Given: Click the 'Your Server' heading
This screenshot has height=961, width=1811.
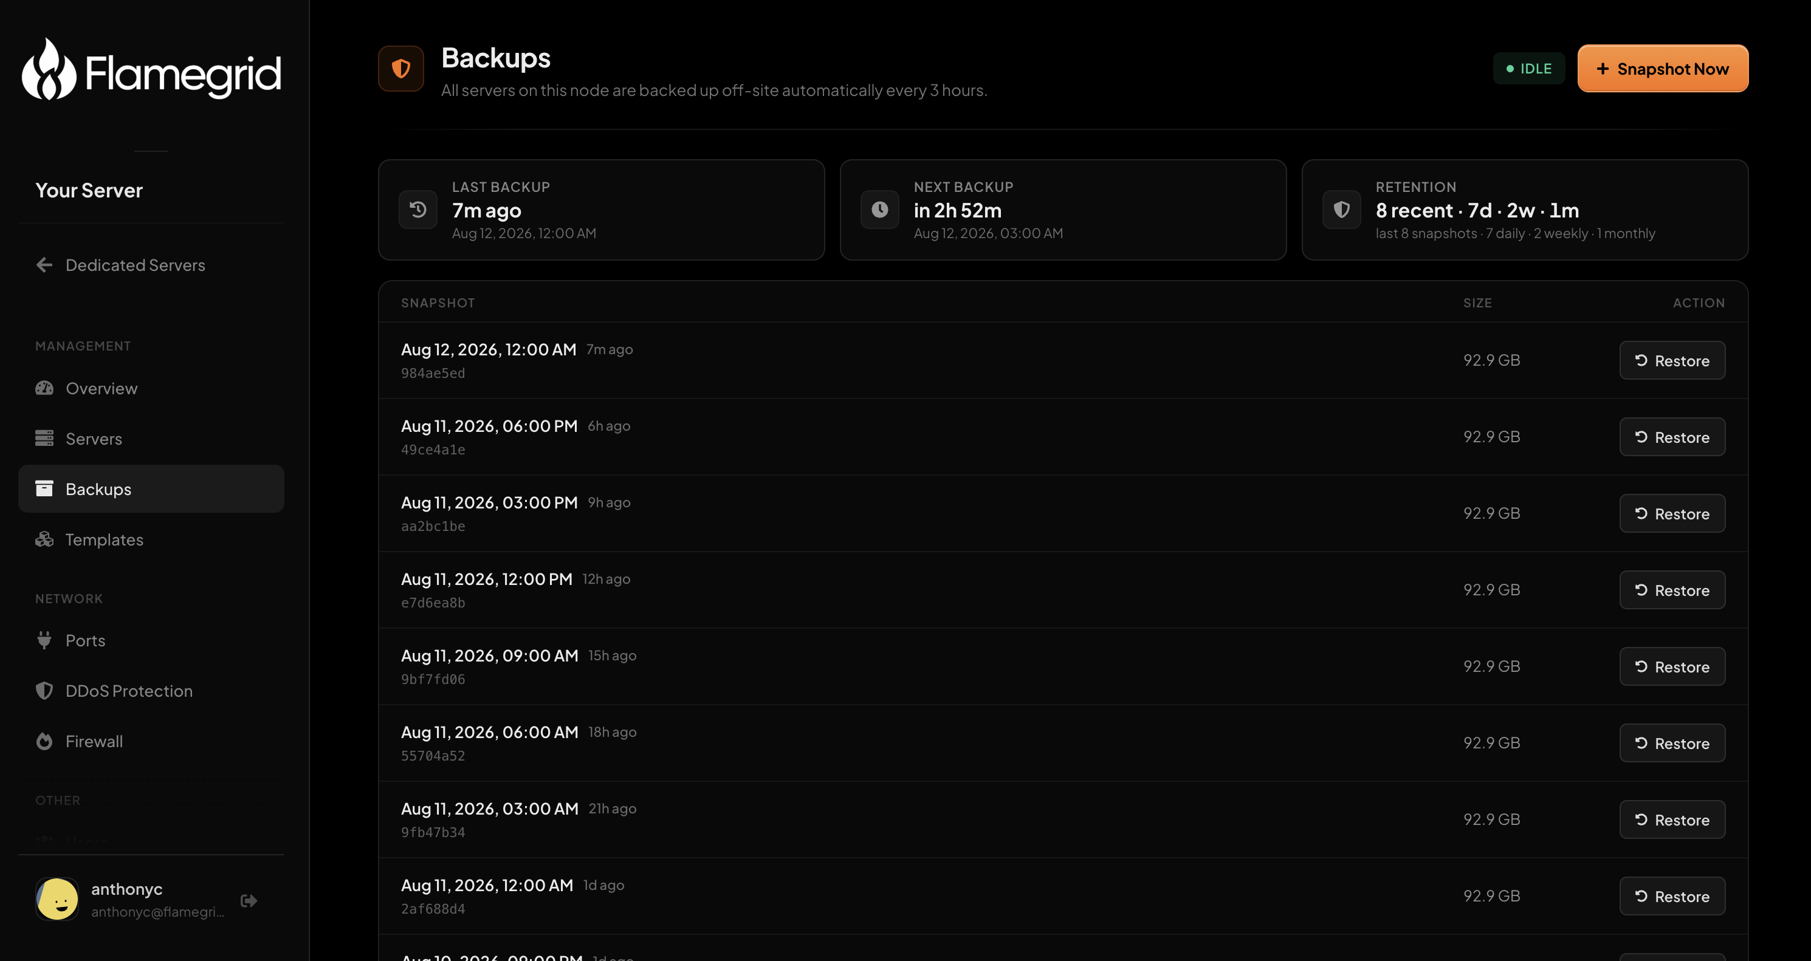Looking at the screenshot, I should pos(89,190).
